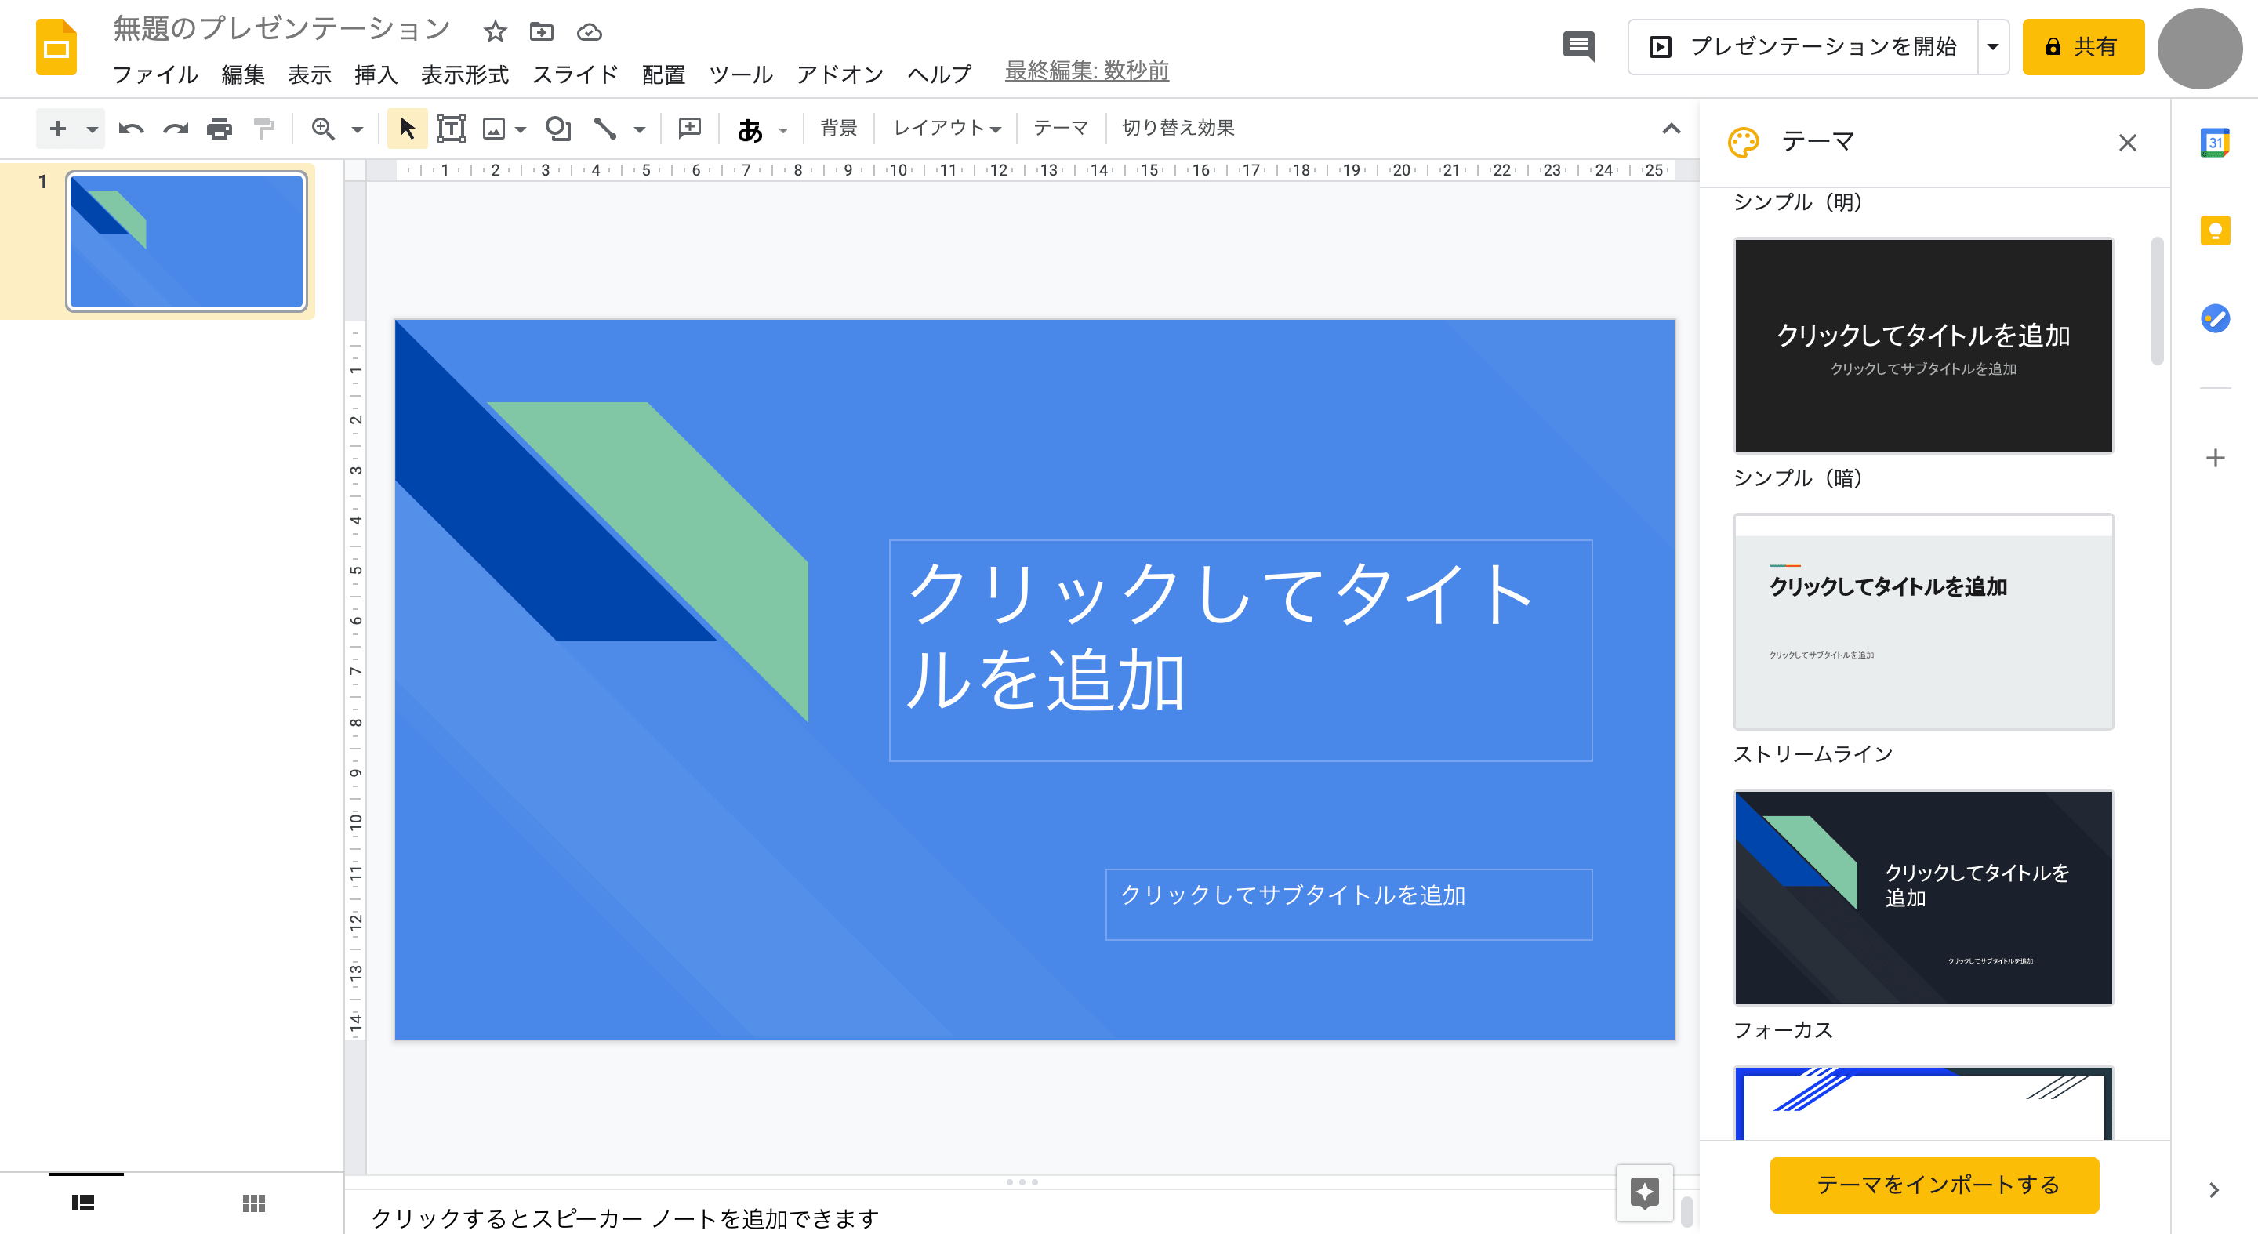The image size is (2258, 1234).
Task: Click the account avatar circle
Action: coord(2199,47)
